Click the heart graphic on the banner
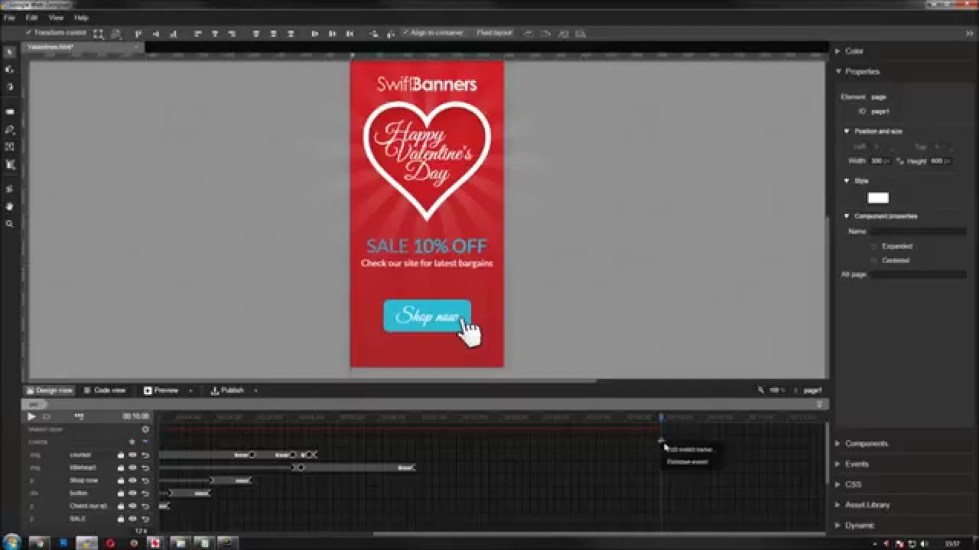The height and width of the screenshot is (550, 979). [427, 162]
